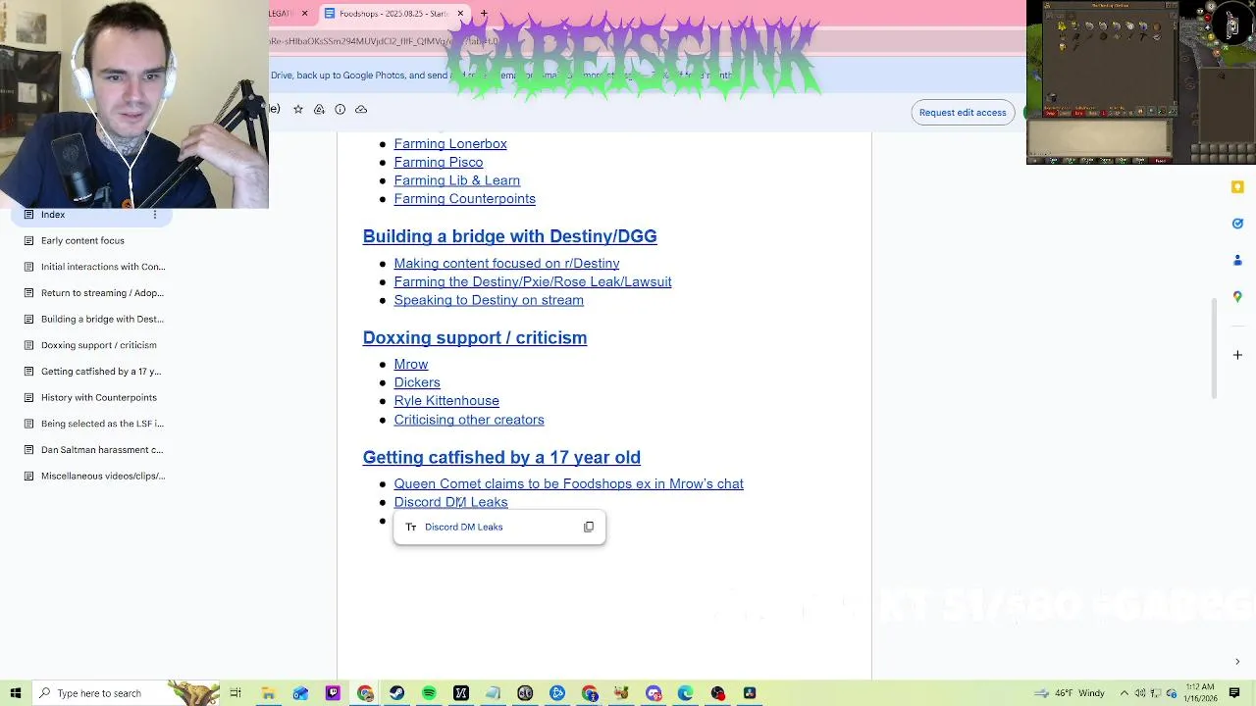Open the document info icon
This screenshot has width=1256, height=706.
[x=340, y=109]
